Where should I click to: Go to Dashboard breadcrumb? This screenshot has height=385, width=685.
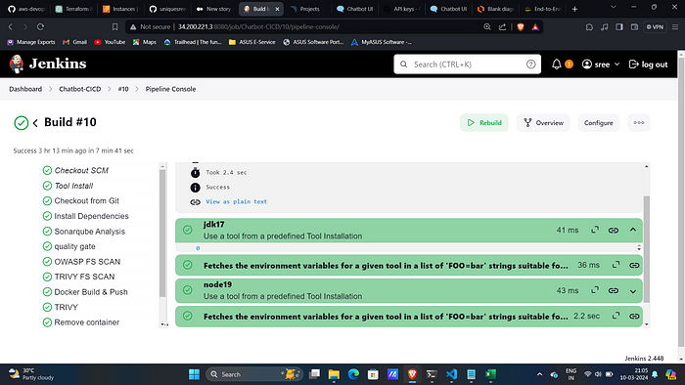(25, 89)
